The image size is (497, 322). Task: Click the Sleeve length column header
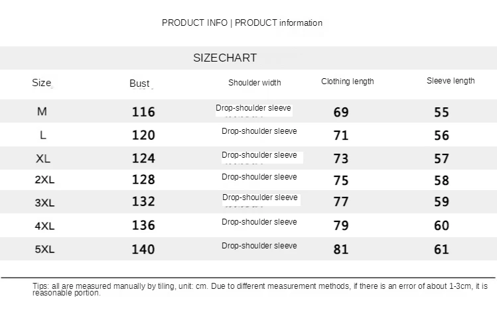[x=451, y=81]
